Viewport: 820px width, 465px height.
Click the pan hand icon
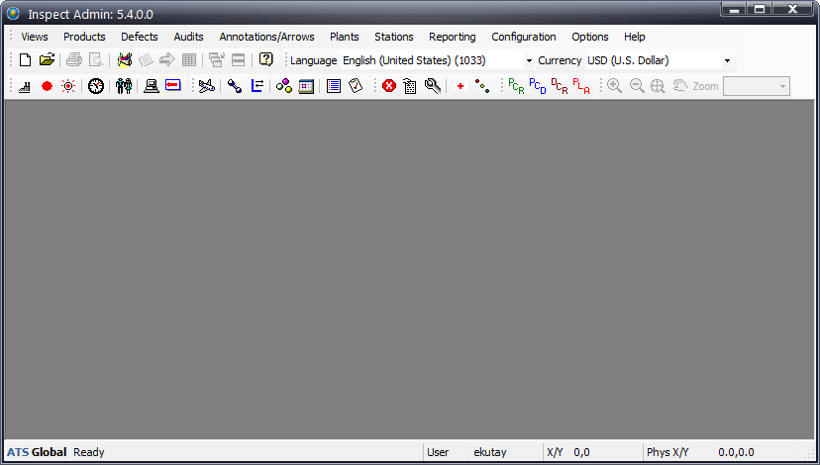pyautogui.click(x=679, y=86)
